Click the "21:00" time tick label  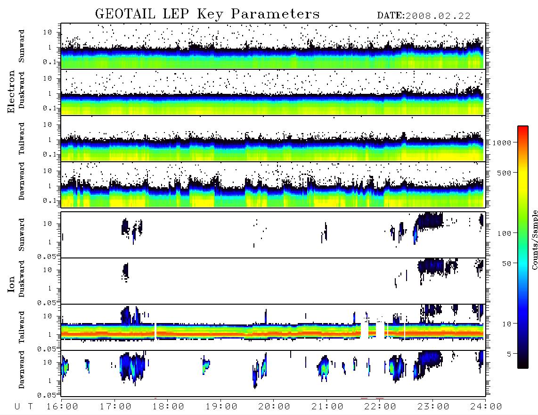click(x=328, y=407)
